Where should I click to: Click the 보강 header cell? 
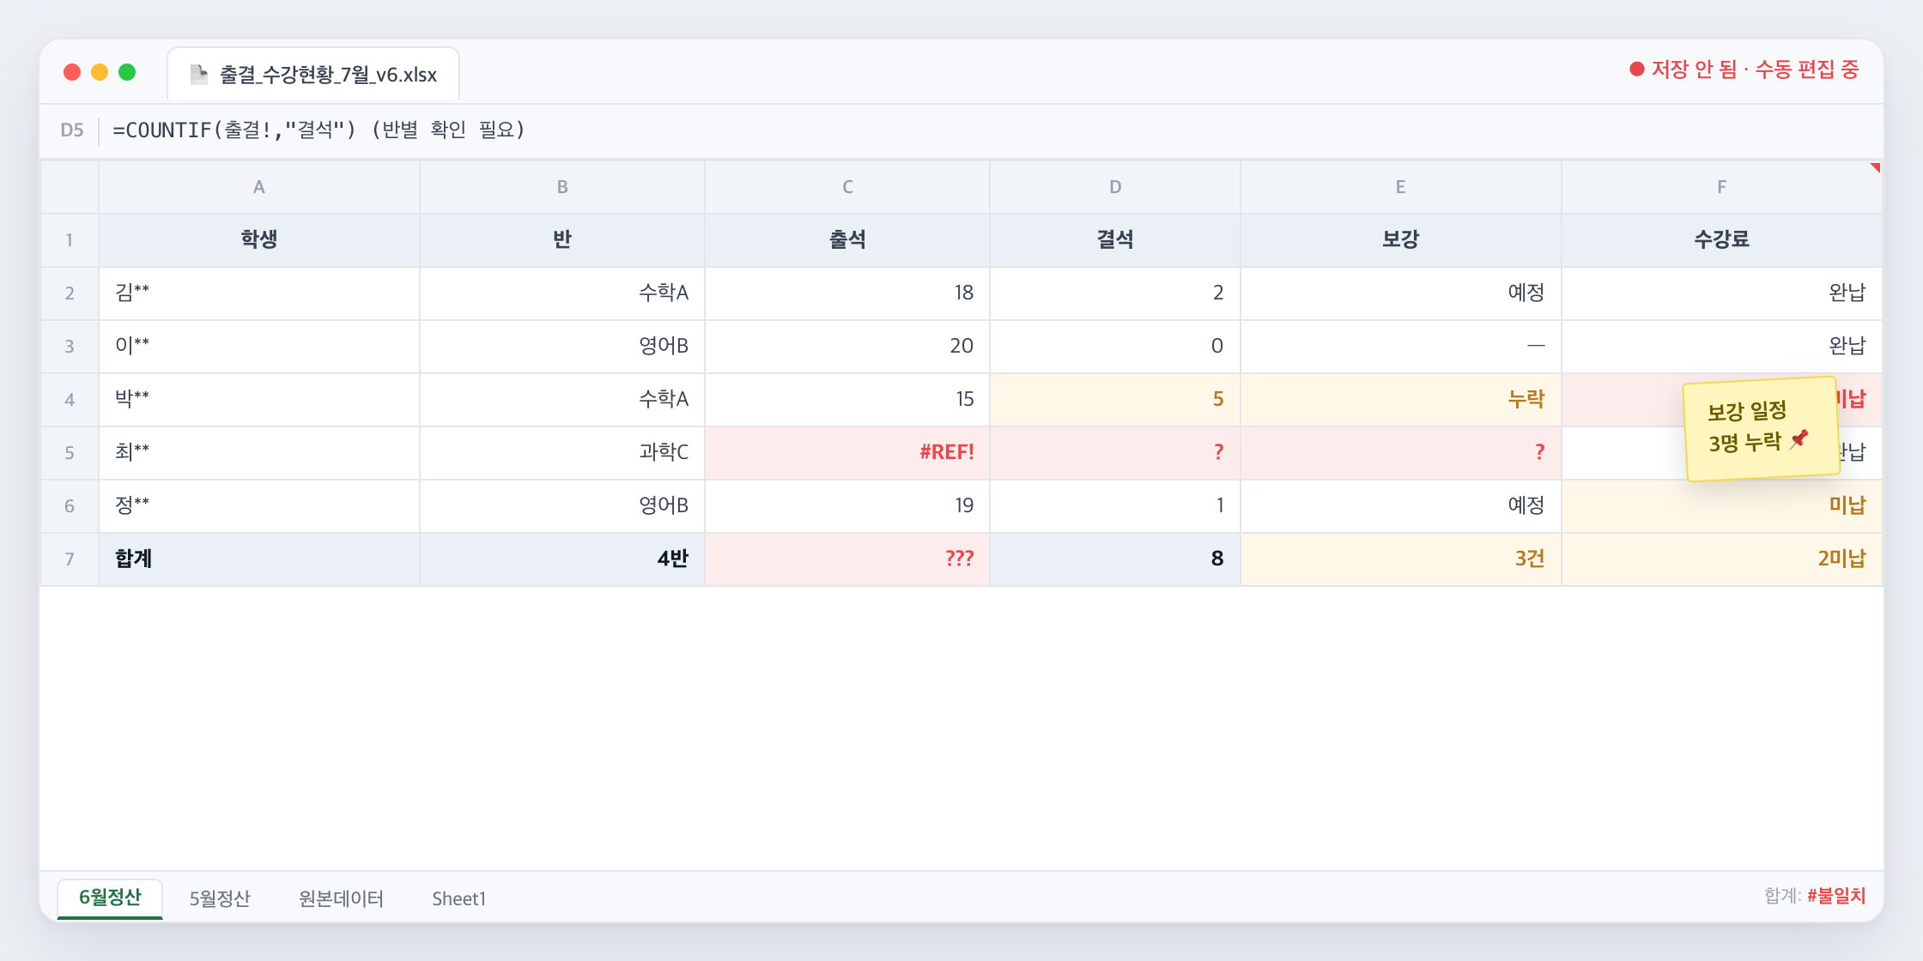click(1400, 240)
